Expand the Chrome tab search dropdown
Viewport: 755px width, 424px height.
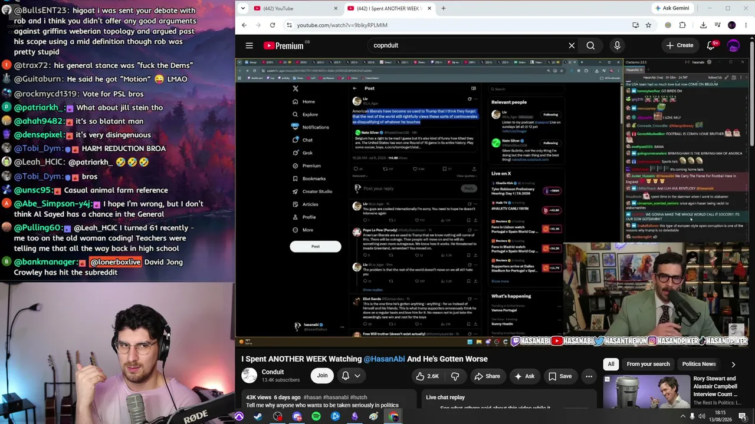coord(244,8)
